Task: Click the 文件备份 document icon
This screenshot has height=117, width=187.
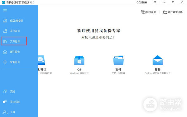Action: click(5, 41)
